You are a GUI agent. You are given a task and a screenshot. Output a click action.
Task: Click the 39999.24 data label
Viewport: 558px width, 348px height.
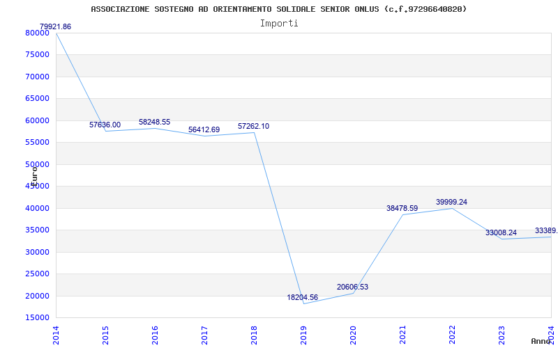pos(451,202)
